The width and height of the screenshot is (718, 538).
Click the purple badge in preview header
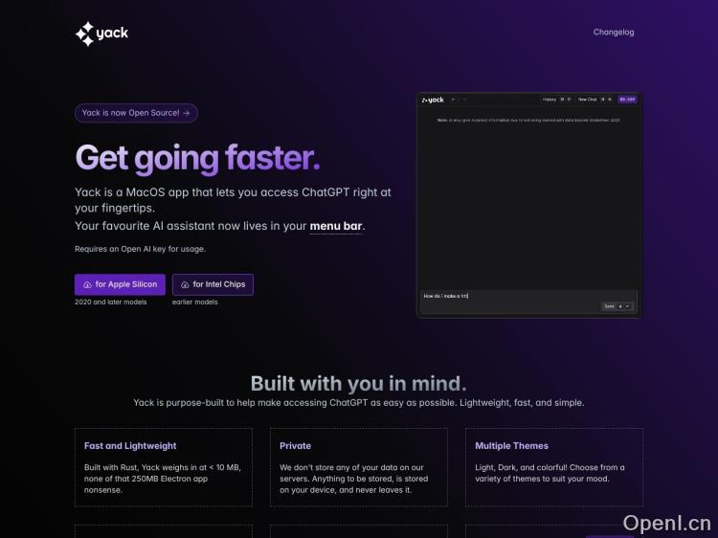(x=627, y=100)
